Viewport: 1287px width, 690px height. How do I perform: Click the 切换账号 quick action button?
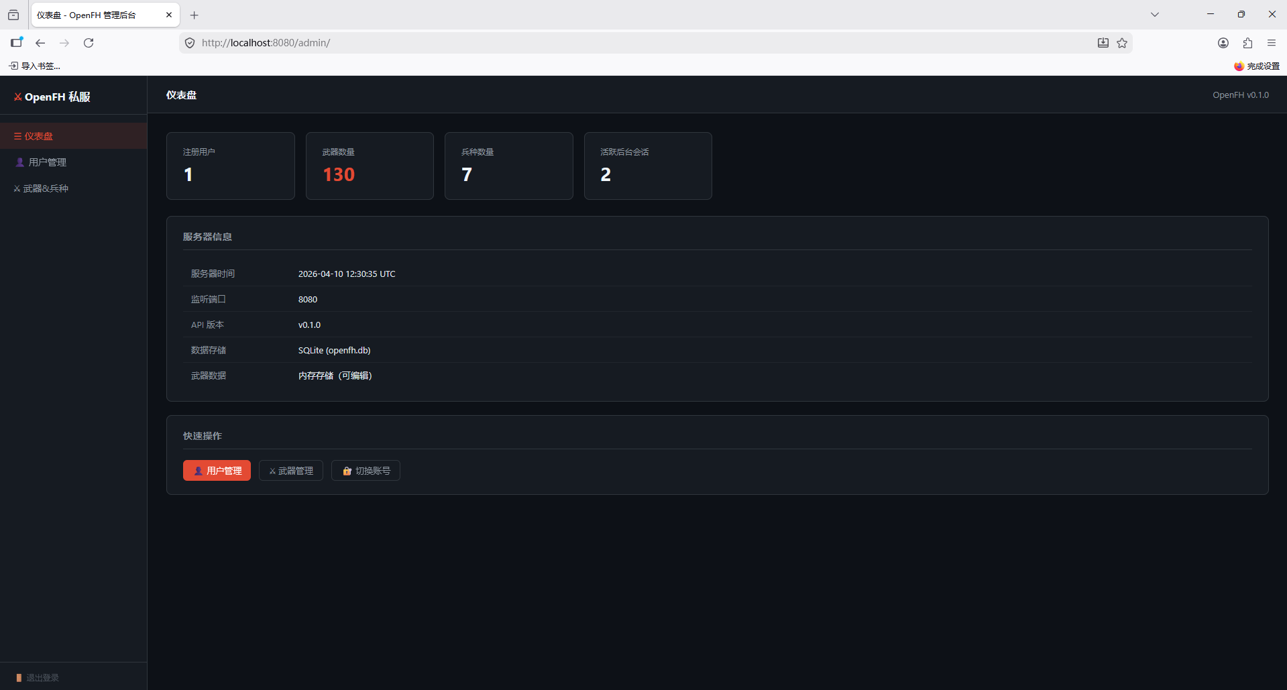[366, 471]
